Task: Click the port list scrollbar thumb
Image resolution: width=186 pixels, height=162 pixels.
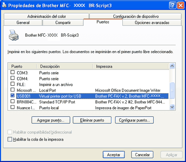Action: click(x=172, y=90)
